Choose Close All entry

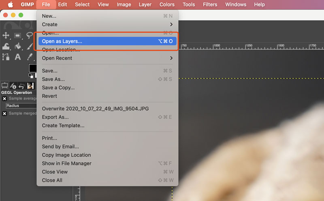[107, 180]
